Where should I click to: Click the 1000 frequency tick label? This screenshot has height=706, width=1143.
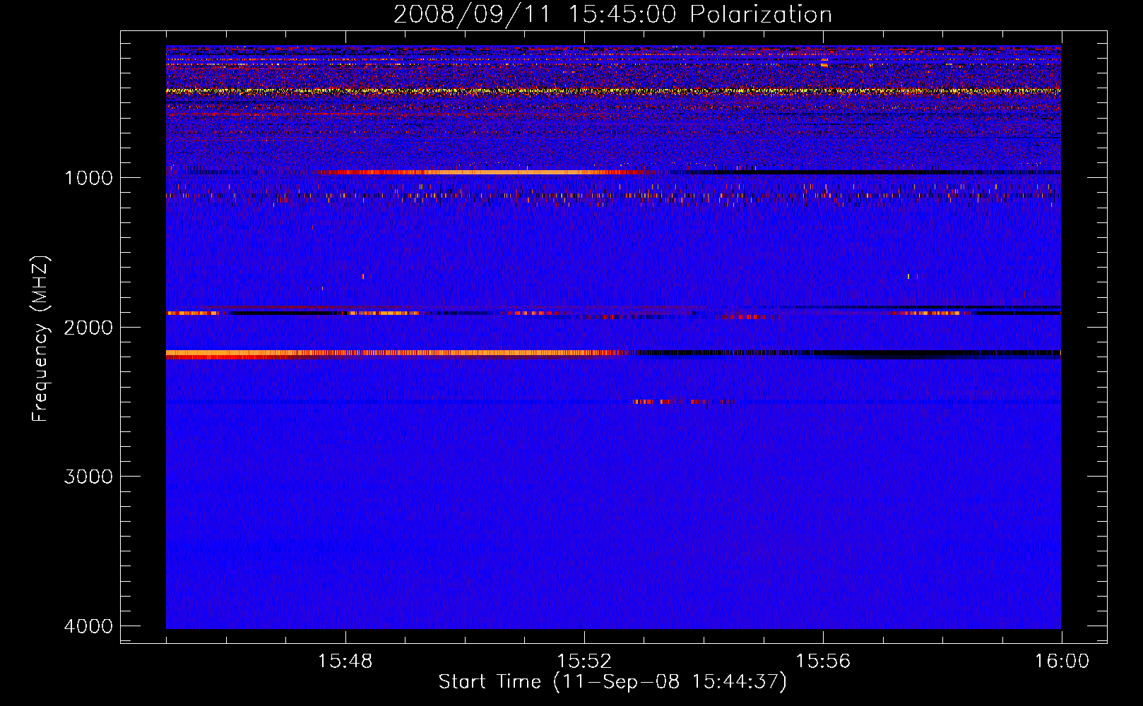tap(88, 177)
